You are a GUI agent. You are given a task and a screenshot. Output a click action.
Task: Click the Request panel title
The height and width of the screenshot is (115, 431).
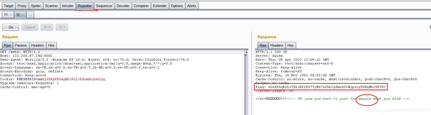(x=10, y=37)
